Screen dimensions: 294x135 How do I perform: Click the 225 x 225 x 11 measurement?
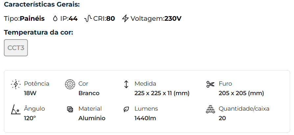[162, 93]
